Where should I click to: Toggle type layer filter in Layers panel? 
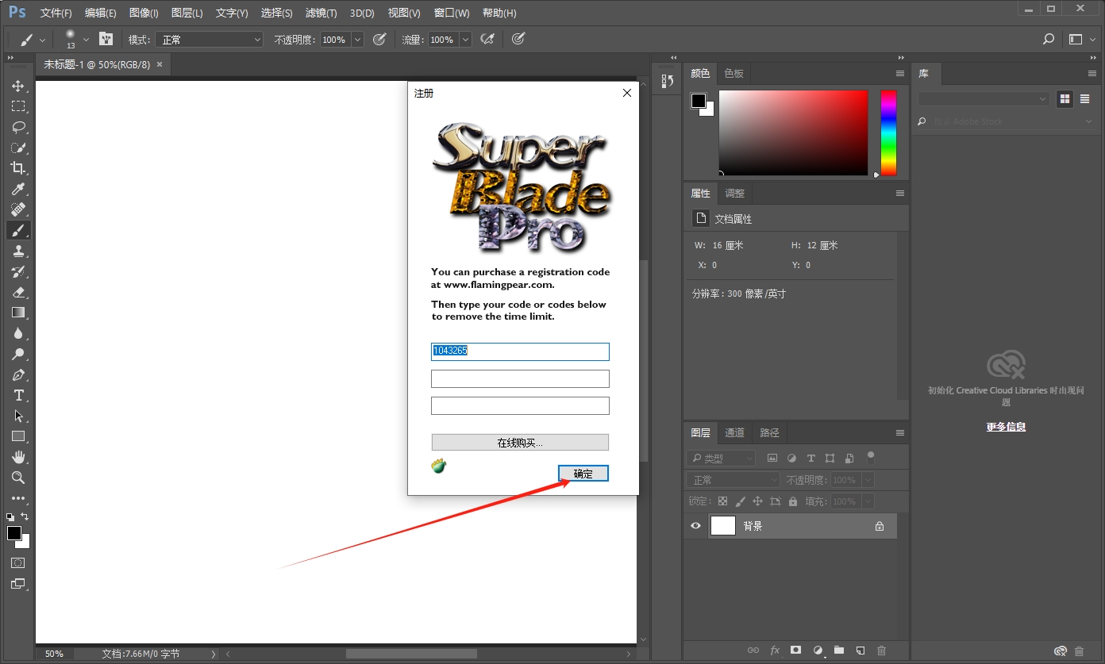[x=810, y=458]
